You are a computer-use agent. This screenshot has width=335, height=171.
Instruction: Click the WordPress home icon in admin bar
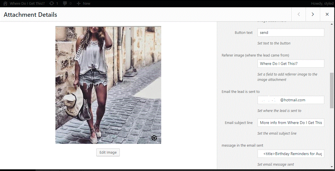point(6,3)
